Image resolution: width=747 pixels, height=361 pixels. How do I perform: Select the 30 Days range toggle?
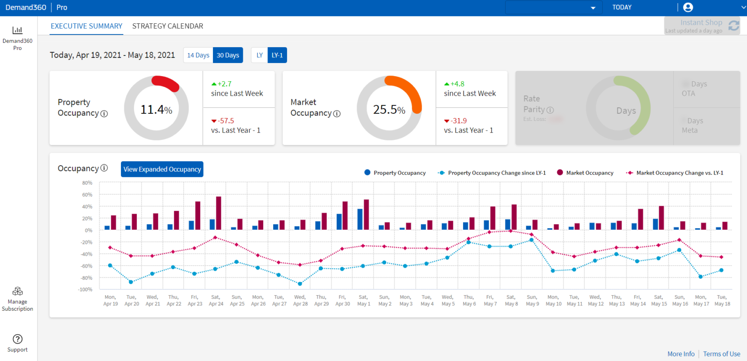click(x=228, y=55)
